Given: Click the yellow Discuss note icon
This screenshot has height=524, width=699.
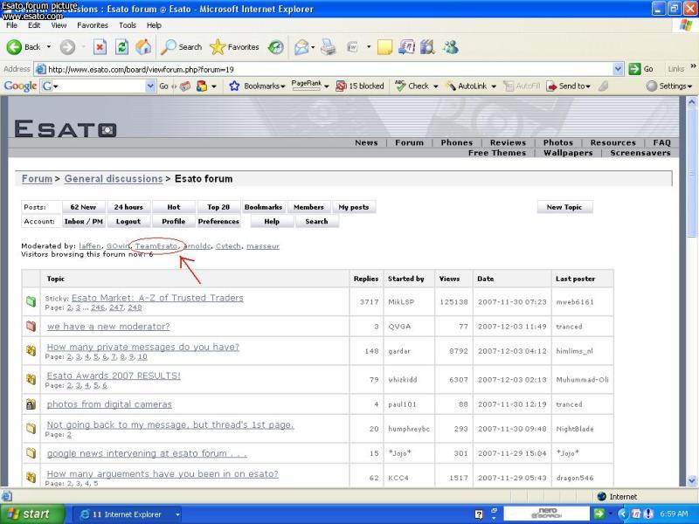Looking at the screenshot, I should coord(384,47).
